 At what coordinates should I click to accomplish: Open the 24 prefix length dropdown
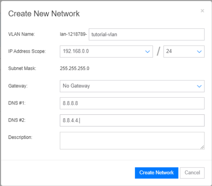click(184, 51)
